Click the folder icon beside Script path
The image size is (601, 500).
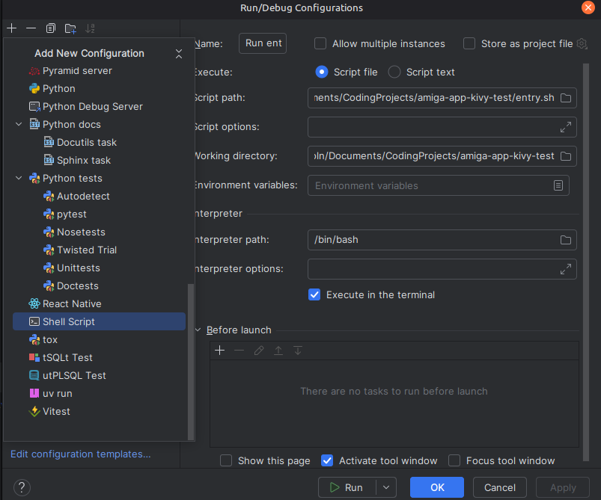(566, 98)
